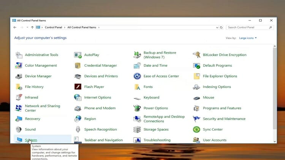The image size is (285, 160).
Task: Click the Programs and Features icon
Action: [x=196, y=108]
